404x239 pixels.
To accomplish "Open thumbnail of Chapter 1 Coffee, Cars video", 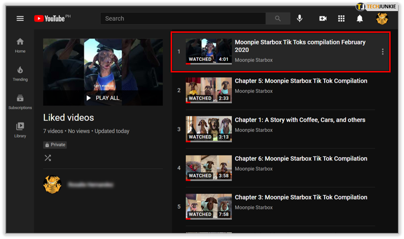I will tap(208, 129).
